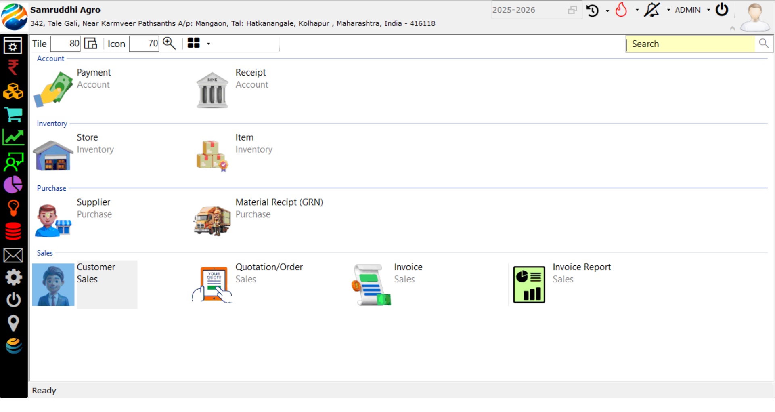Click the zoom magnifier icon beside Icon size
This screenshot has height=412, width=775.
pyautogui.click(x=169, y=43)
